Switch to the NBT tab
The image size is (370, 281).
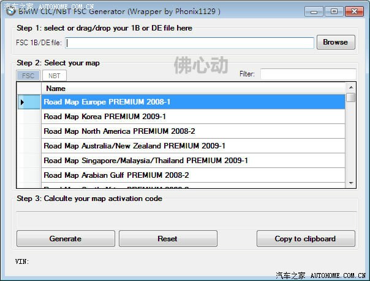point(55,76)
